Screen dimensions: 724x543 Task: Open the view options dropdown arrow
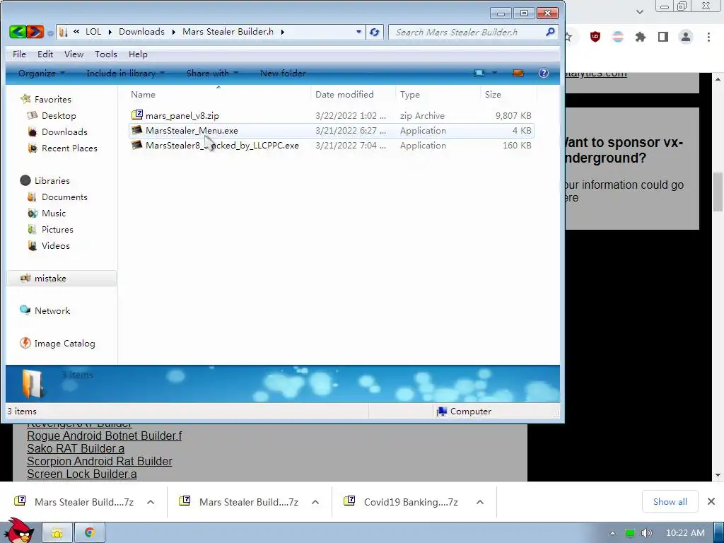pos(494,73)
